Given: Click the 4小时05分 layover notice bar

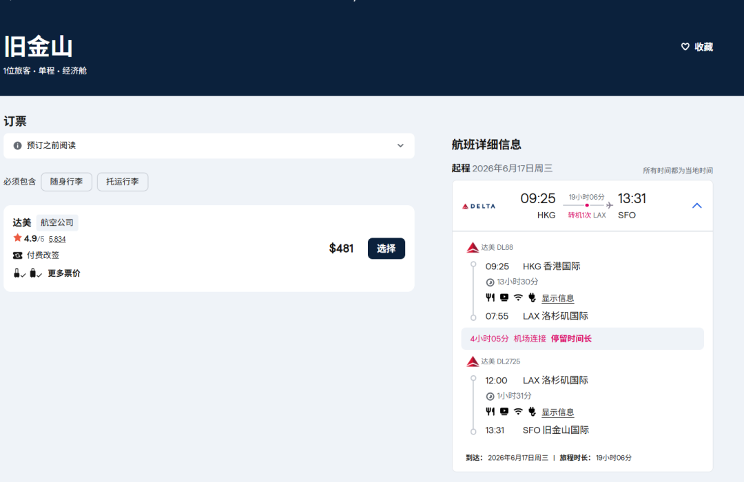Looking at the screenshot, I should coord(582,339).
